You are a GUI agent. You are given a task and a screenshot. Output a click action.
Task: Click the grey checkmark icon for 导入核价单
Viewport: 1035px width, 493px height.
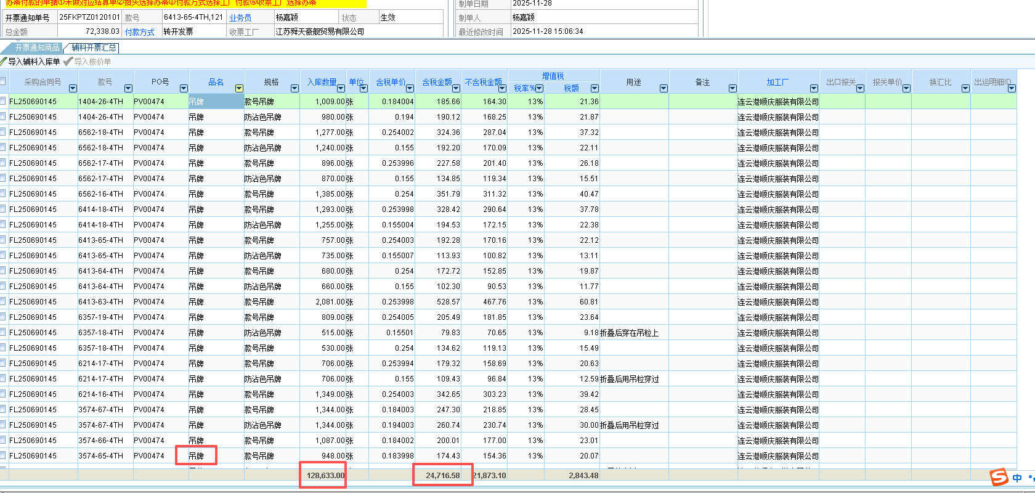point(68,62)
